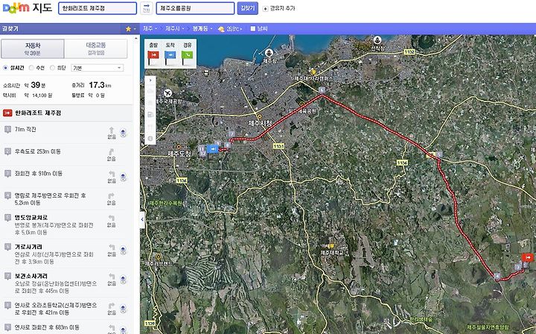Click route waypoint marker 4 on map
Screen dimensions: 536x334
[x=497, y=276]
